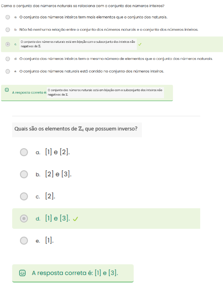
Task: Choose radio button for answer [1] e [3]
Action: click(x=24, y=218)
